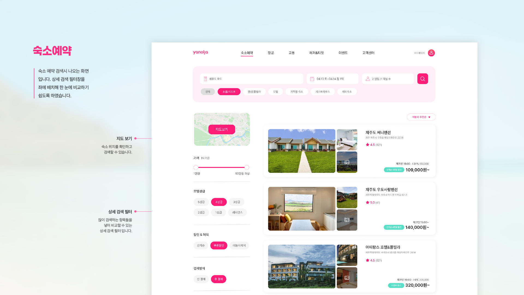Open photo gallery icon on 아띠랑스 호텔&풀빌라
524x295 pixels.
(x=347, y=278)
